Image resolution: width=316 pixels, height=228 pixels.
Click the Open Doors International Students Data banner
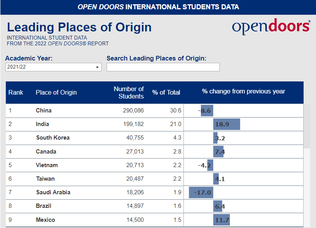click(x=158, y=7)
